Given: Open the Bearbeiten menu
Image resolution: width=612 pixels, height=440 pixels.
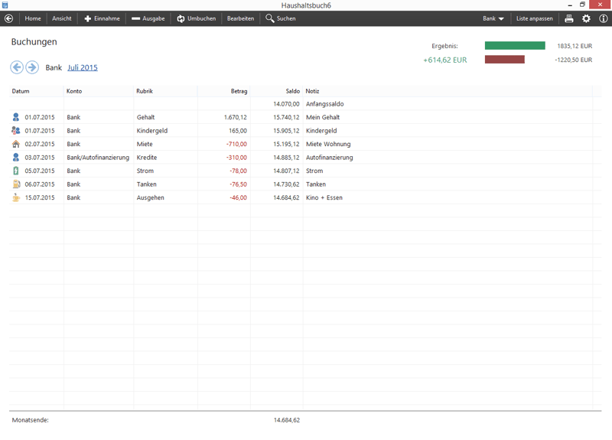Looking at the screenshot, I should (x=240, y=18).
